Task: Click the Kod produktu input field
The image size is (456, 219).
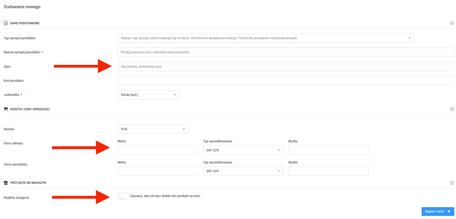Action: click(286, 81)
